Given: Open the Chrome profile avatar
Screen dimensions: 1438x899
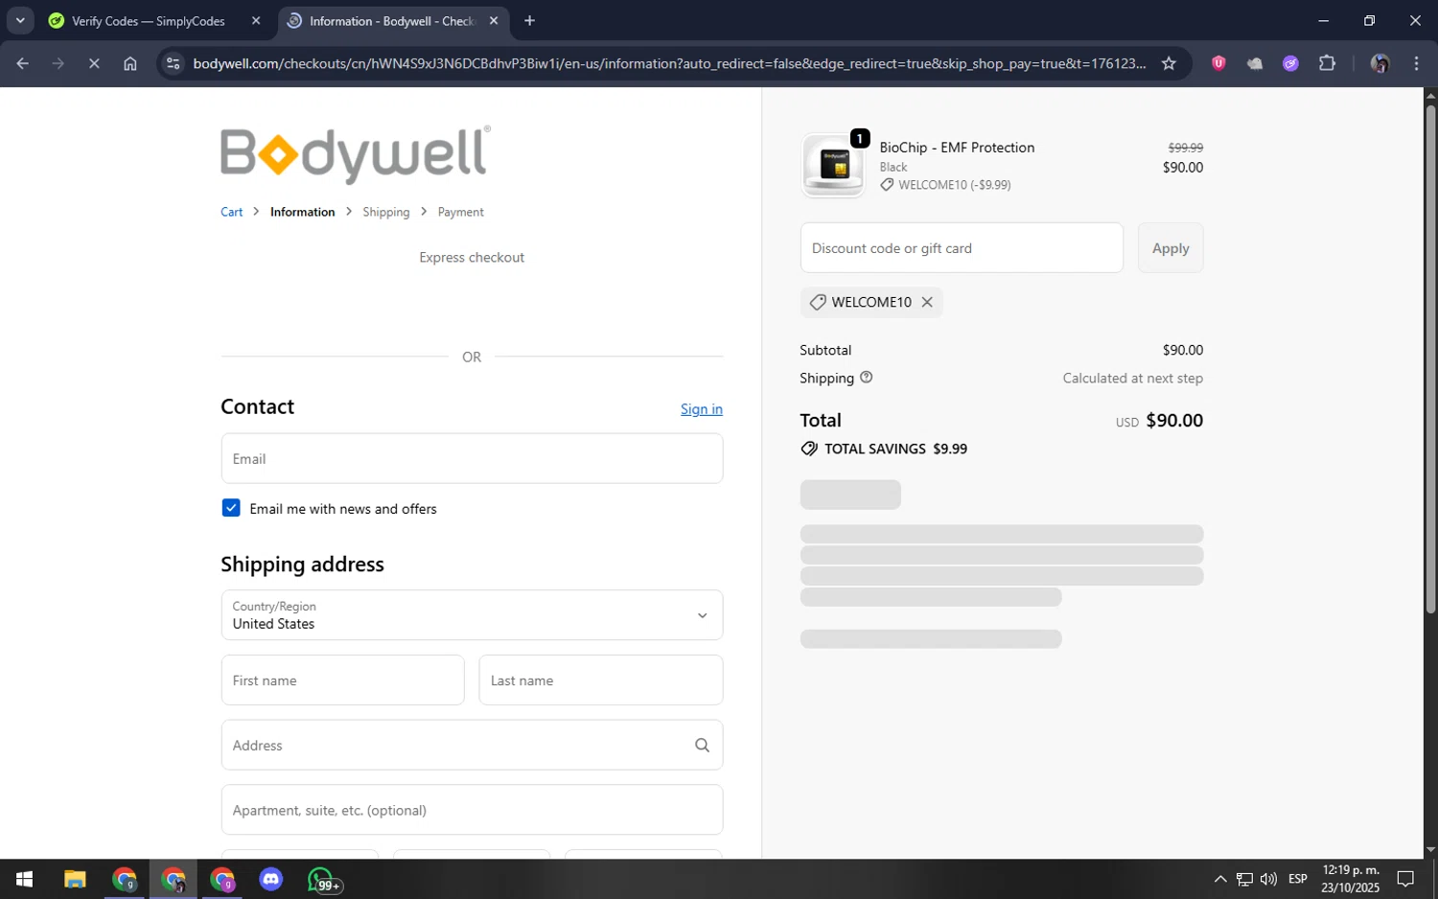Looking at the screenshot, I should coord(1380,63).
